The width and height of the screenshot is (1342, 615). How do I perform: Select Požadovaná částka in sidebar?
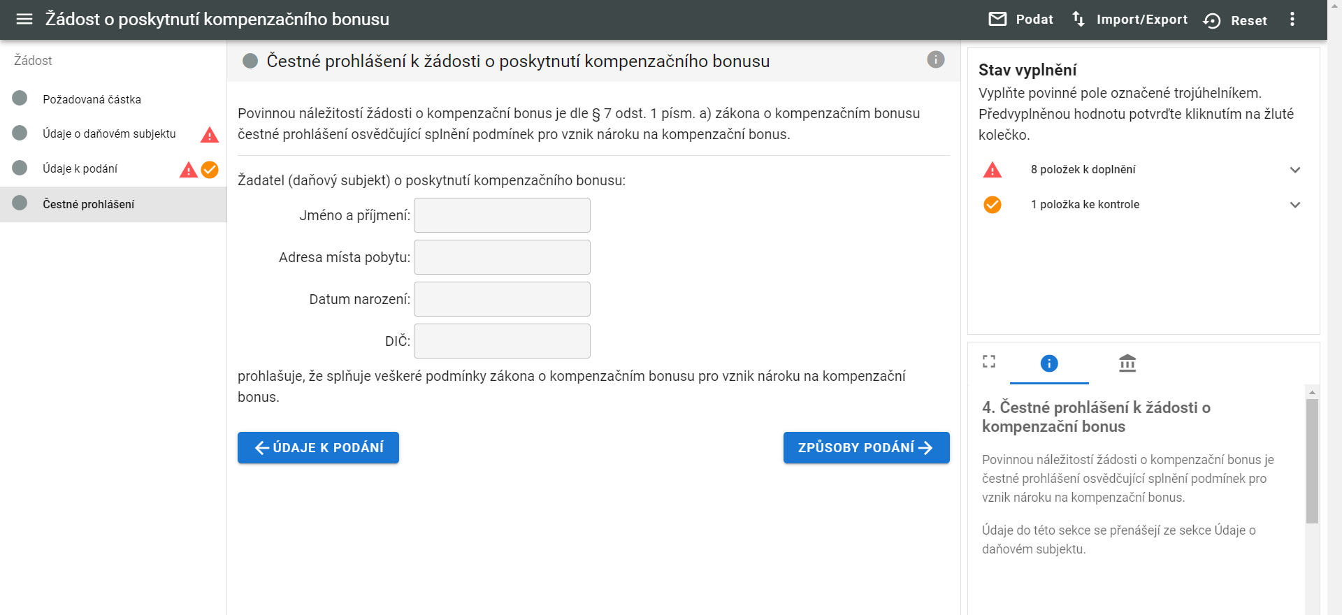pos(92,99)
